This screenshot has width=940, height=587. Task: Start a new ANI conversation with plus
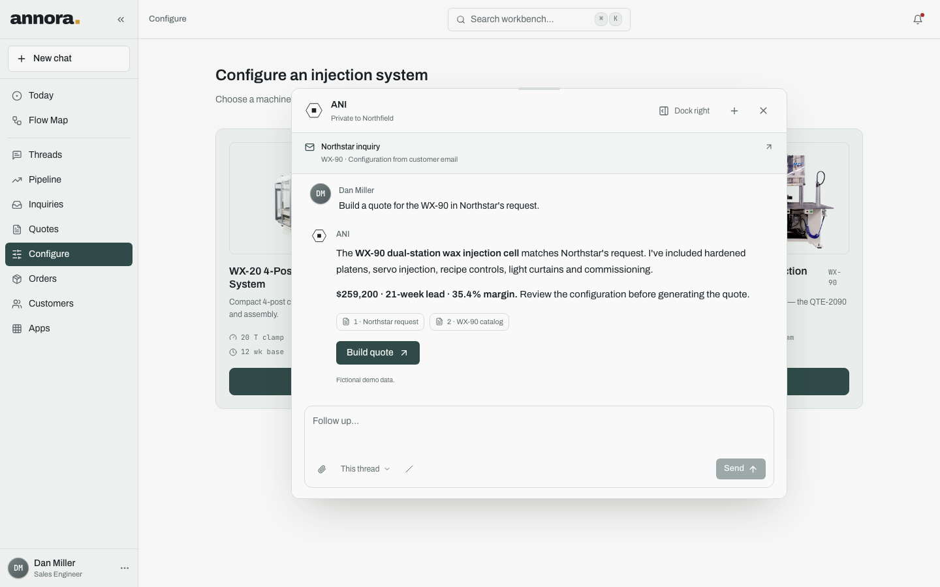click(734, 111)
